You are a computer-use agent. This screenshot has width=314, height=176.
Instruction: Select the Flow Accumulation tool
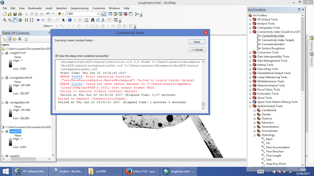276,147
